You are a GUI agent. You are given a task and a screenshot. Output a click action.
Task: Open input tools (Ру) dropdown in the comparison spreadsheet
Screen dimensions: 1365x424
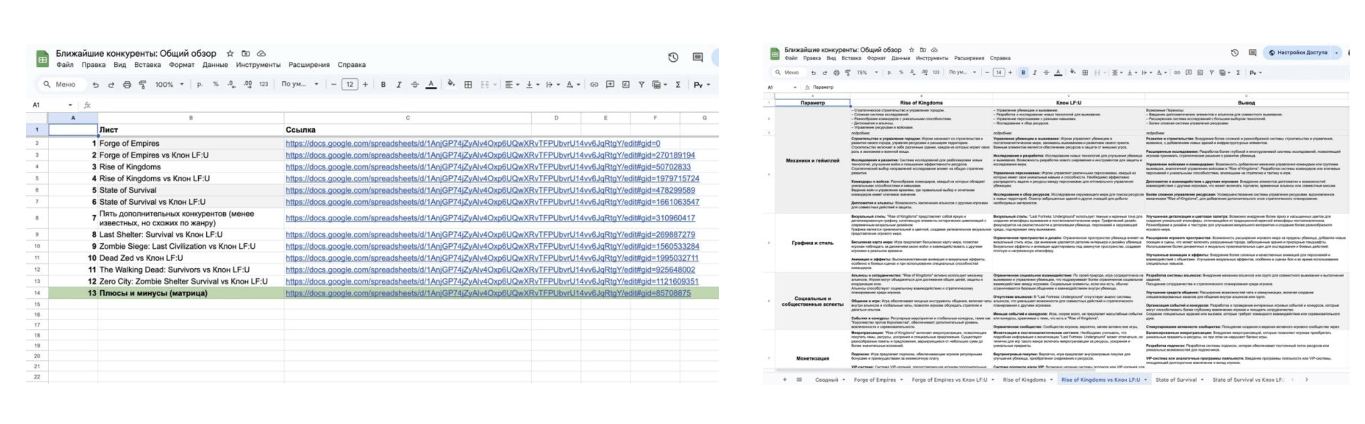point(1255,73)
